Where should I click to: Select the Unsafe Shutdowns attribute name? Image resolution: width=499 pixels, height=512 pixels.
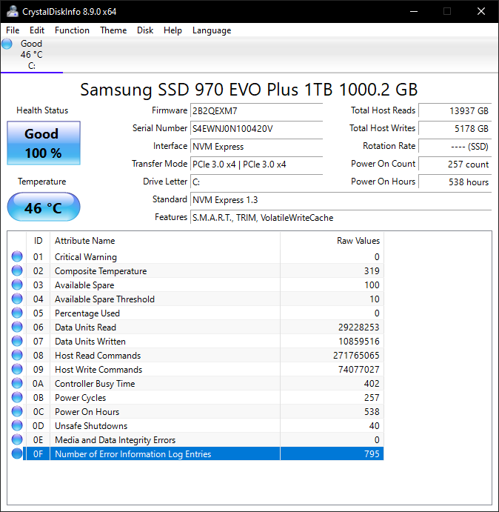click(91, 426)
